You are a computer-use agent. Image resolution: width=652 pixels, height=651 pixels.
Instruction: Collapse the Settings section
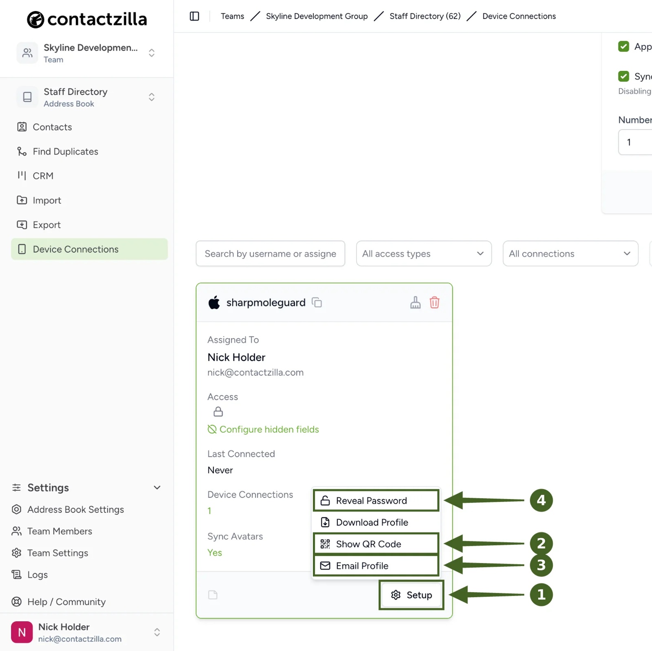[87, 488]
